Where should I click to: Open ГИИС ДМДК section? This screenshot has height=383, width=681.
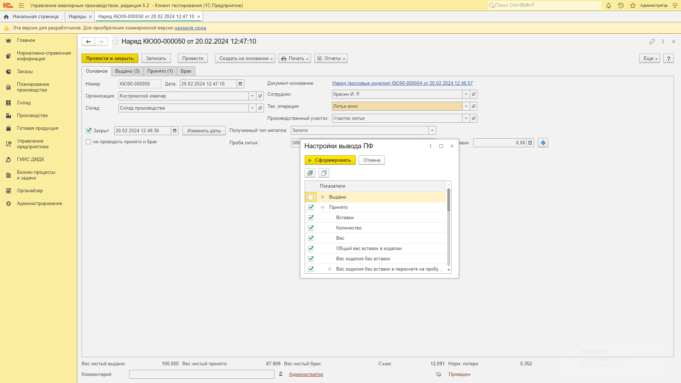31,160
